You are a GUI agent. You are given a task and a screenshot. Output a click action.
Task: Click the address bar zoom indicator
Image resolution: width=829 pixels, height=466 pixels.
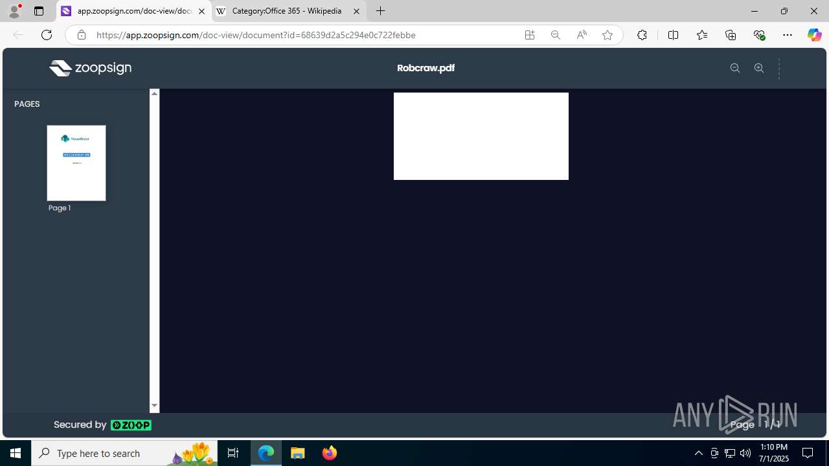pyautogui.click(x=556, y=35)
